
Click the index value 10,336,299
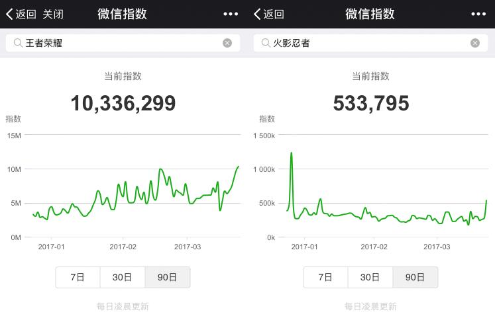[123, 104]
